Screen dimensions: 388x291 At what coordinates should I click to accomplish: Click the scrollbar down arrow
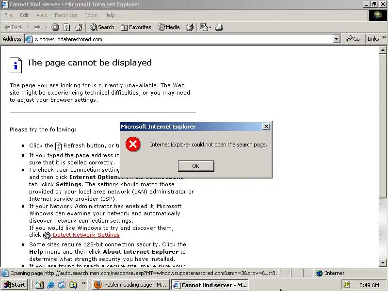click(x=383, y=263)
